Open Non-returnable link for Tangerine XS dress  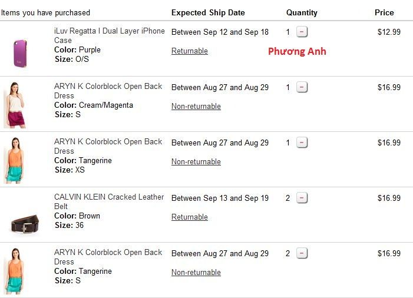[196, 162]
